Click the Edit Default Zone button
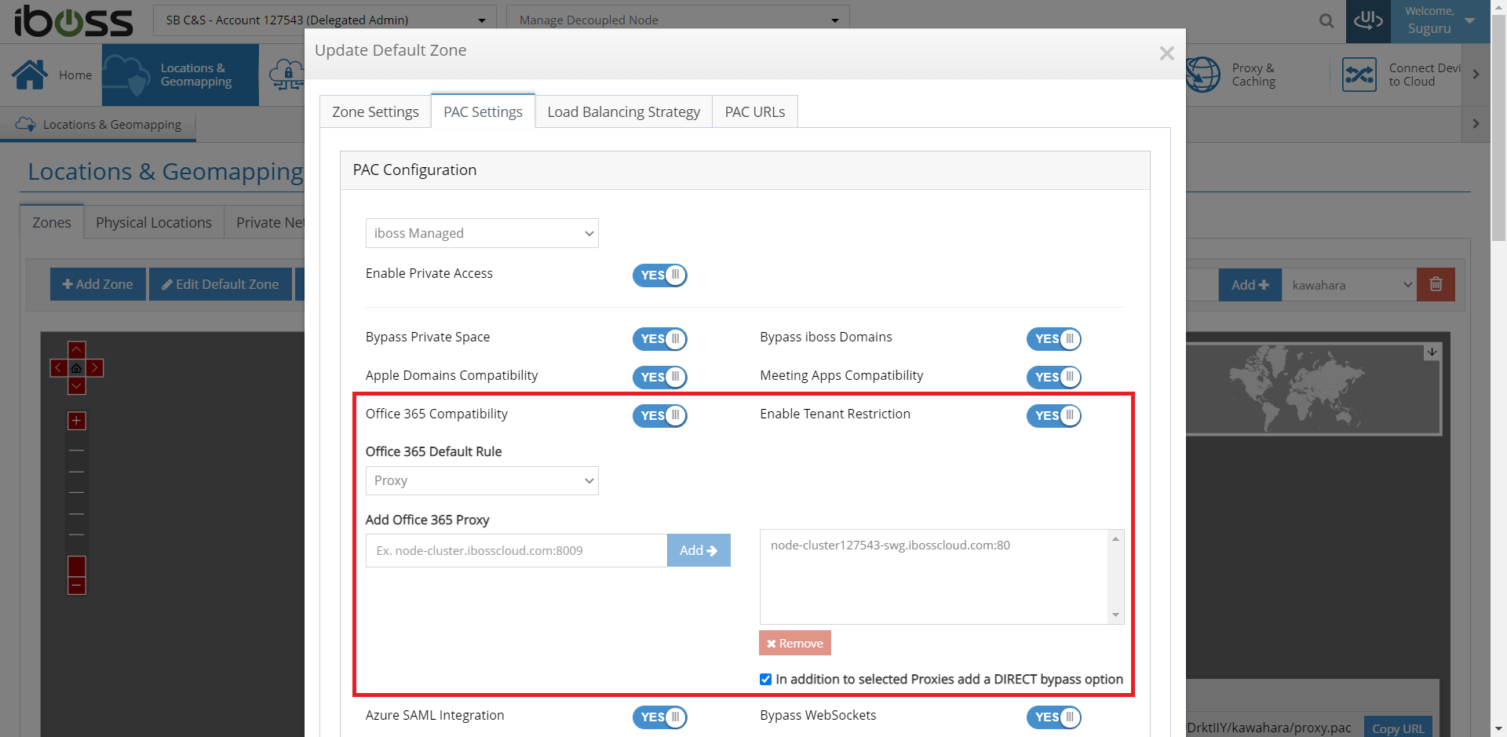1507x737 pixels. [221, 284]
